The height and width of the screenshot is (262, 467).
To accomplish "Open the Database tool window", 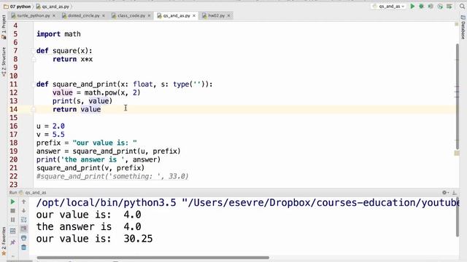I will tap(463, 28).
